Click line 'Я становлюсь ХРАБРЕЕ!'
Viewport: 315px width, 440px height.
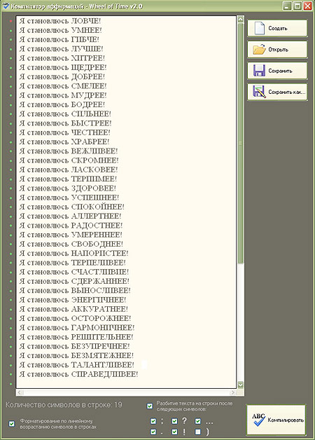64,142
